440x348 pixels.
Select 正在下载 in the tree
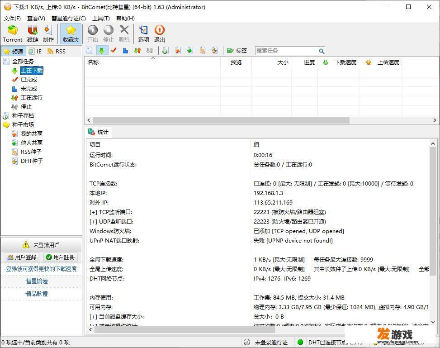tap(32, 71)
